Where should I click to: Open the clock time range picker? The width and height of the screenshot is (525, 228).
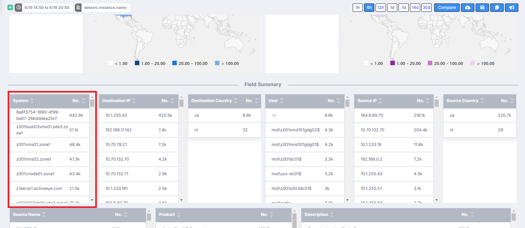(18, 7)
